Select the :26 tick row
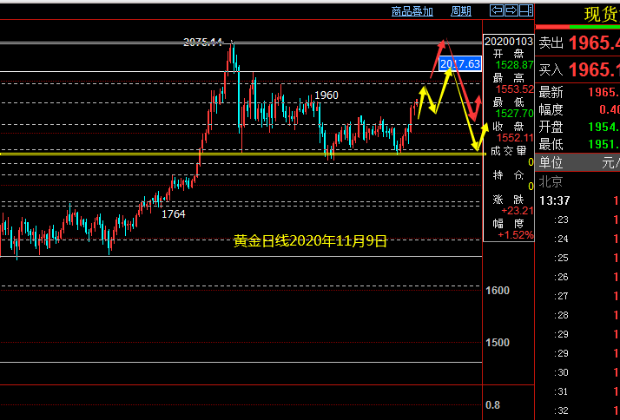This screenshot has height=420, width=620. click(577, 277)
